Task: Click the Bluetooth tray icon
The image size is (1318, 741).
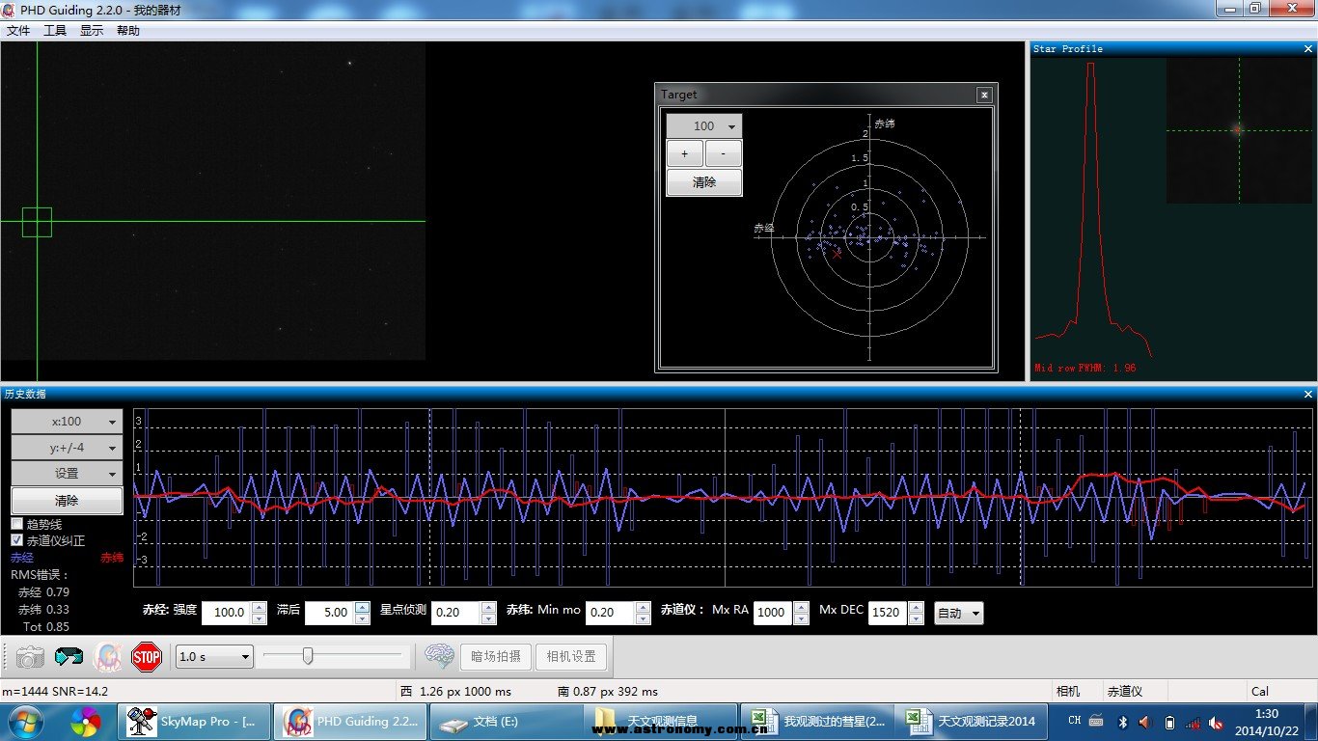Action: point(1122,722)
